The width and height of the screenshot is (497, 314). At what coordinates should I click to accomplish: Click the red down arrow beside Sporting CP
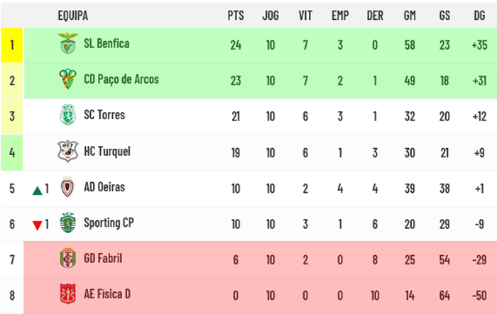(x=38, y=225)
